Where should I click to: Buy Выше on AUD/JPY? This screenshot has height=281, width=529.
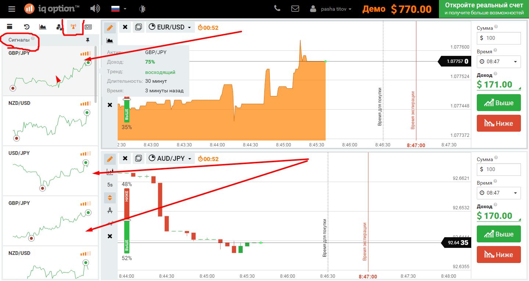(498, 234)
